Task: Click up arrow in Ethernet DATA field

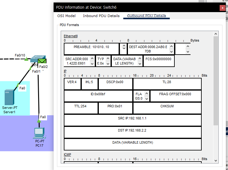Action: click(x=140, y=59)
